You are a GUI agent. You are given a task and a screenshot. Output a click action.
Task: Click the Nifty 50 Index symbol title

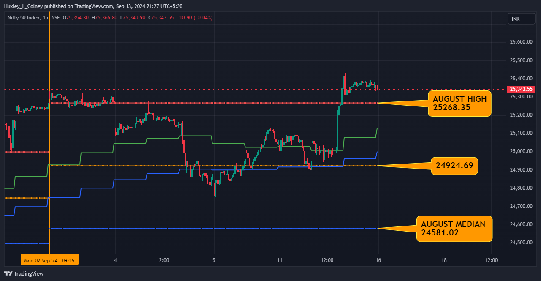24,18
